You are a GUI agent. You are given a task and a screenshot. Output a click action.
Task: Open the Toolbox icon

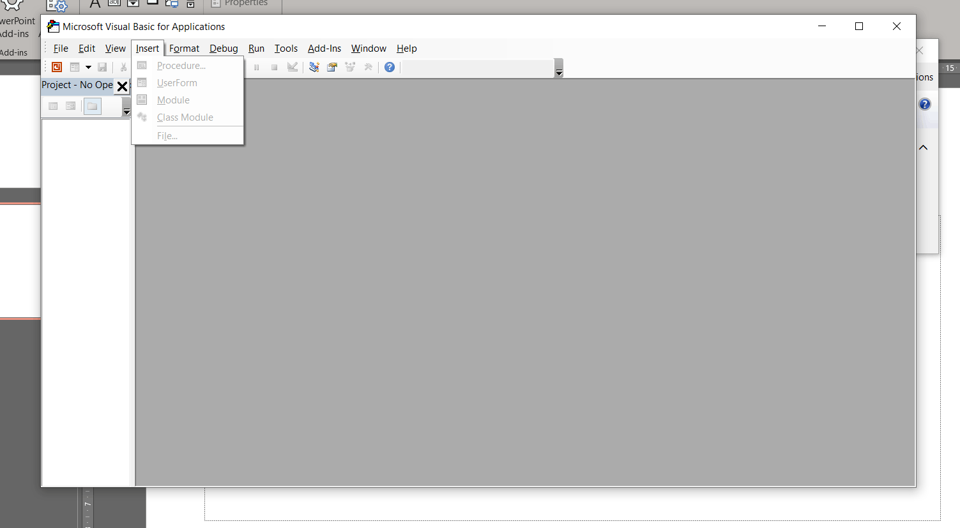click(x=368, y=66)
